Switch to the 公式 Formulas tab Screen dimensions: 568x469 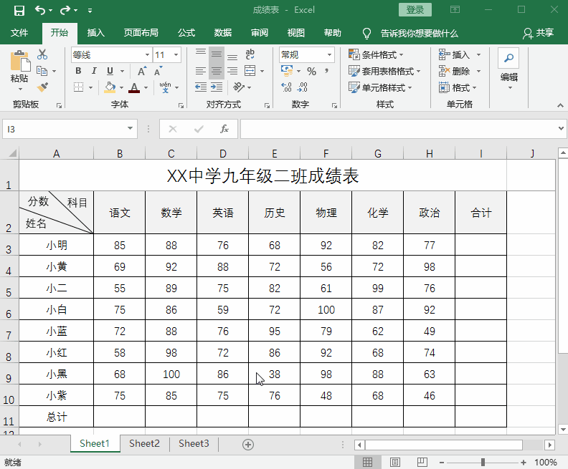tap(186, 33)
